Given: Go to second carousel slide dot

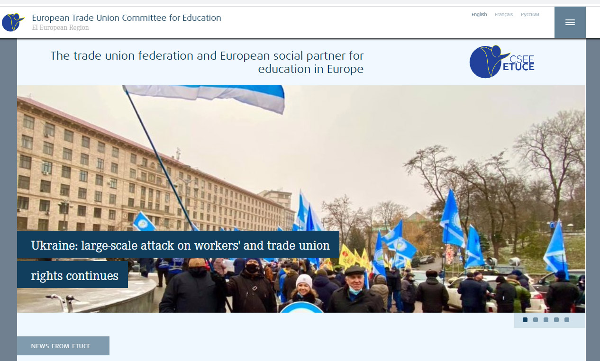Looking at the screenshot, I should coord(536,320).
